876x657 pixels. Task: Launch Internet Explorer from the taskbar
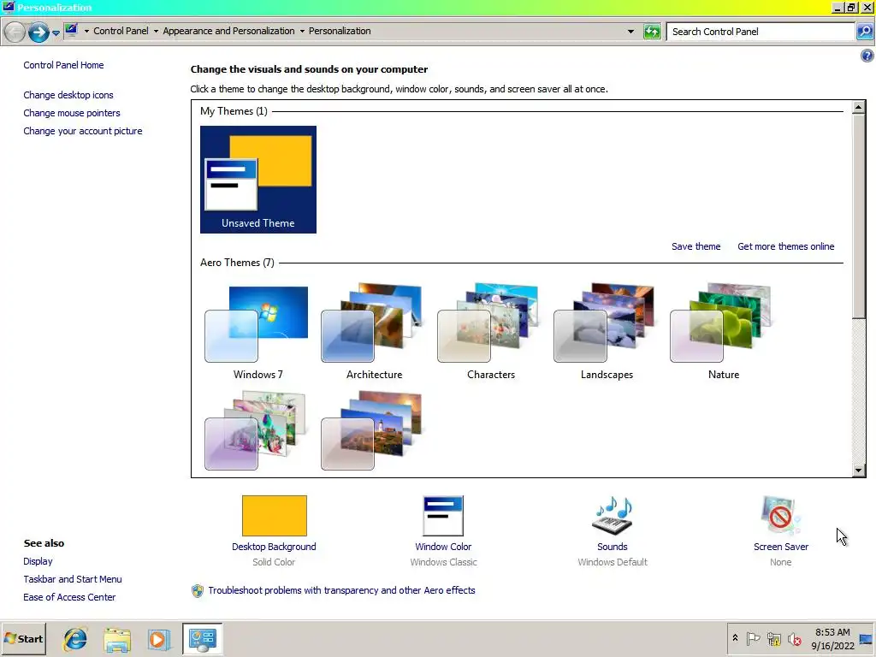point(75,639)
